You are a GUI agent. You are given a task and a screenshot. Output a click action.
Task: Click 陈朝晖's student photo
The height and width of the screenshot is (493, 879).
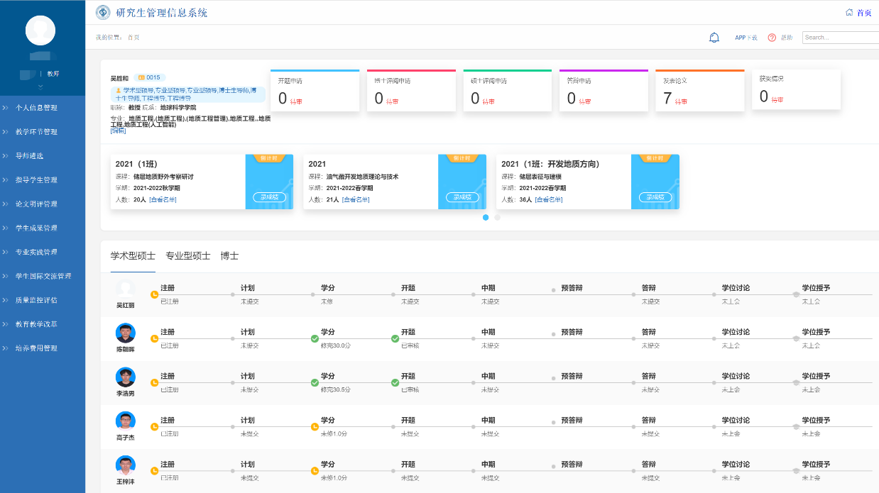125,333
